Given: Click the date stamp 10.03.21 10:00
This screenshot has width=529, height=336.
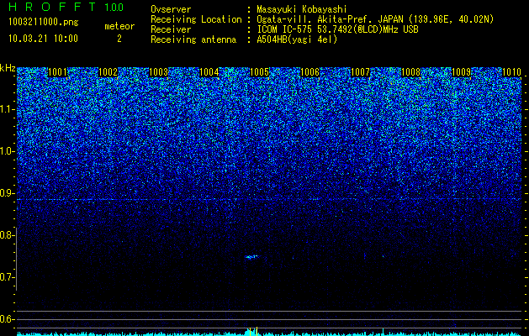Looking at the screenshot, I should tap(43, 39).
